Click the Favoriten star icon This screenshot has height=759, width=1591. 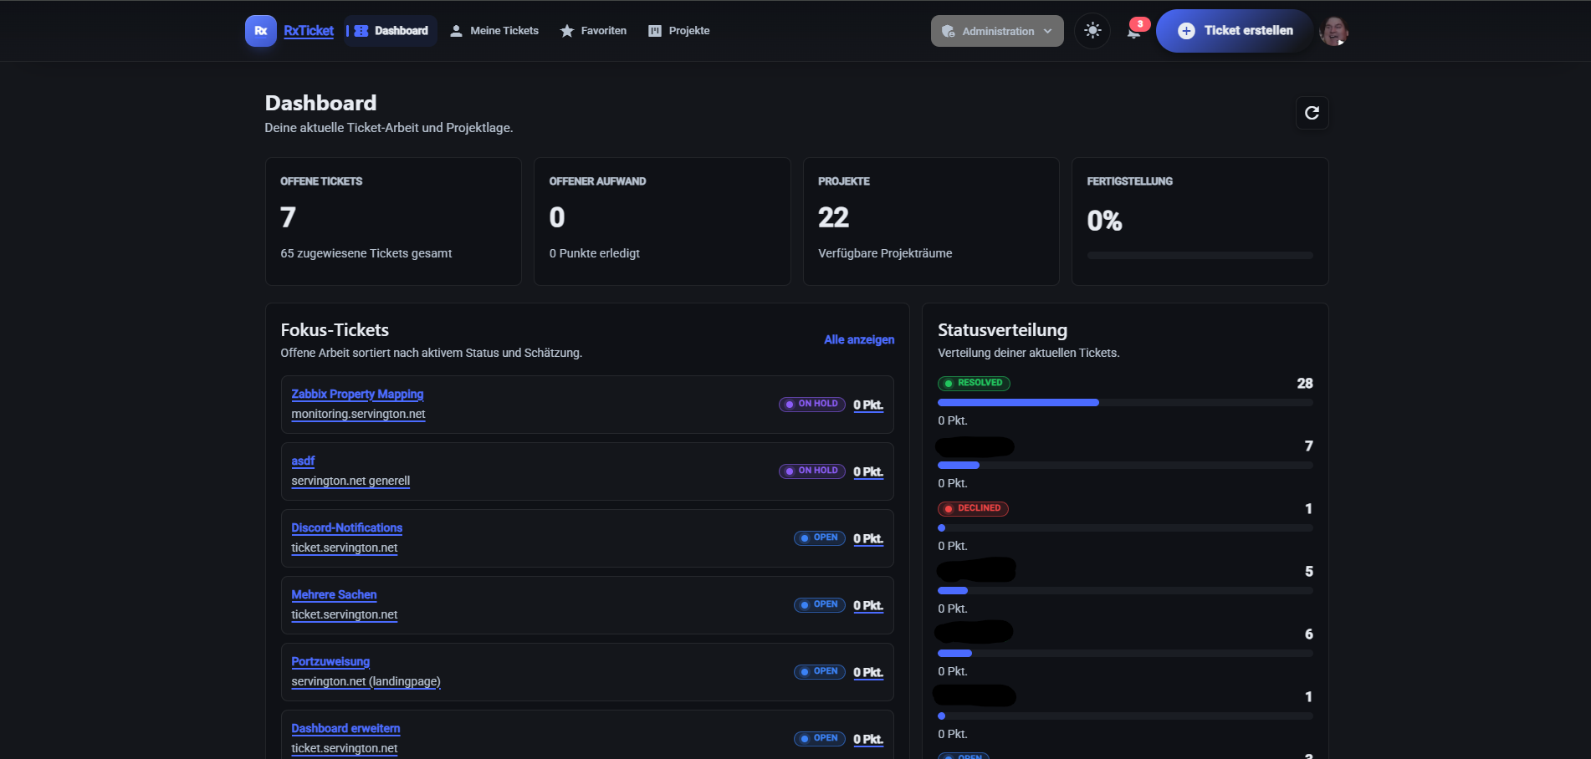pos(567,31)
